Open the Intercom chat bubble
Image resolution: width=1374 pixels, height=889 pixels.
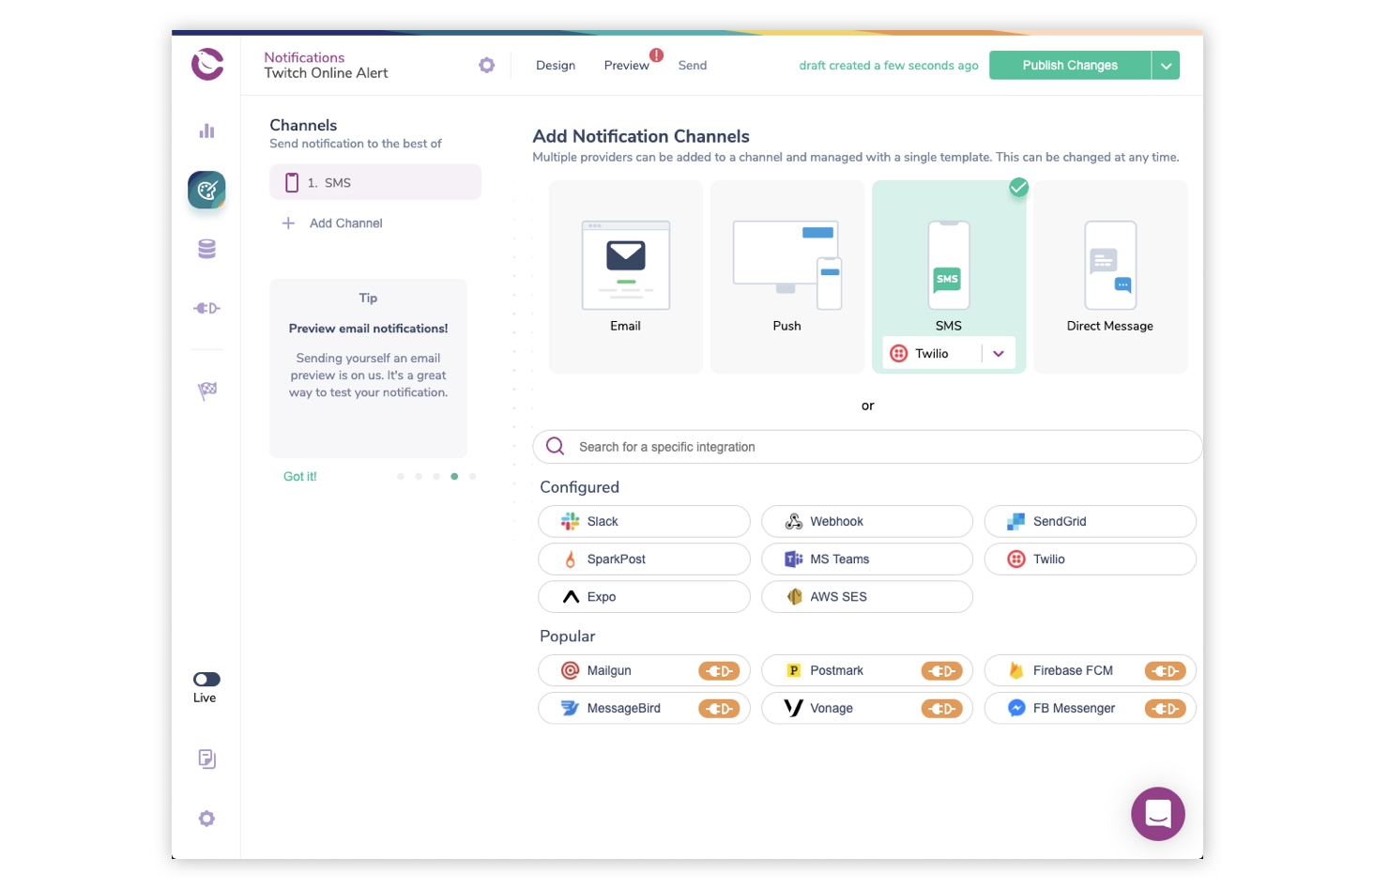1157,813
